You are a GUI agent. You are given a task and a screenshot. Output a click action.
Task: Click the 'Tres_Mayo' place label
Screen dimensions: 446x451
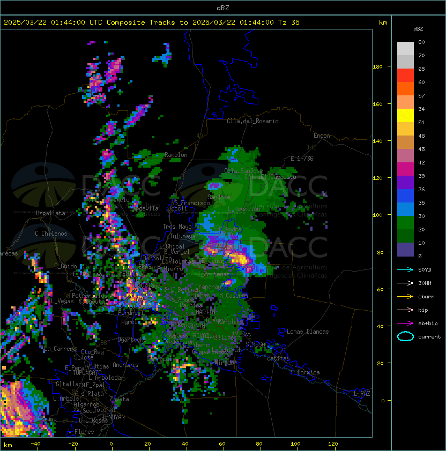[177, 227]
